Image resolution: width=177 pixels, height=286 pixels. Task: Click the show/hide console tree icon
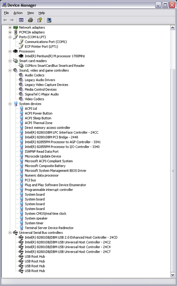tap(21, 20)
